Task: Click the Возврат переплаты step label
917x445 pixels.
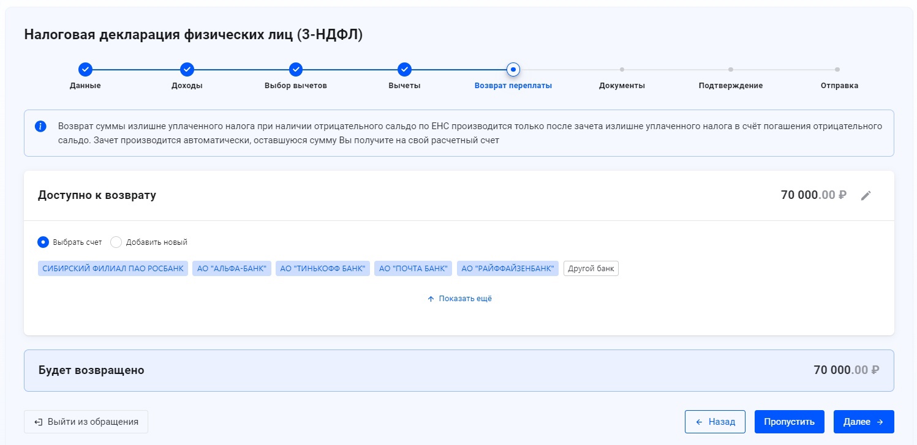Action: pyautogui.click(x=513, y=86)
